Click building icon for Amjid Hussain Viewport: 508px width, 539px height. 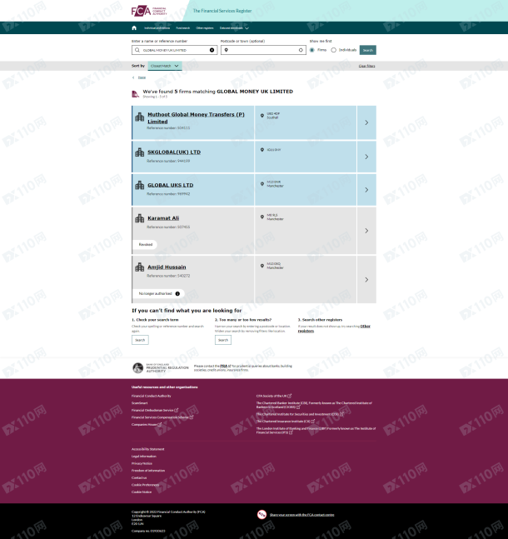tap(140, 267)
